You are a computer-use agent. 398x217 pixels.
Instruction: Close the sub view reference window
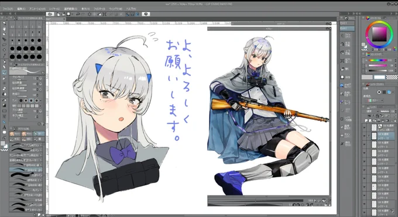tap(330, 29)
